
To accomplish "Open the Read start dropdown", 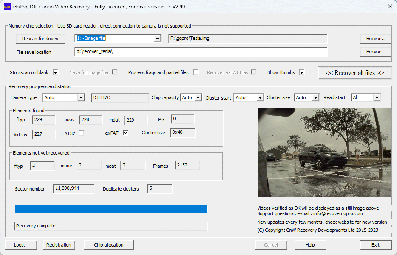I will pos(376,98).
